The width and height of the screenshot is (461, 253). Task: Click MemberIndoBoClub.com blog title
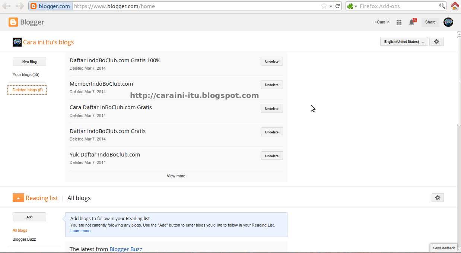[x=101, y=84]
